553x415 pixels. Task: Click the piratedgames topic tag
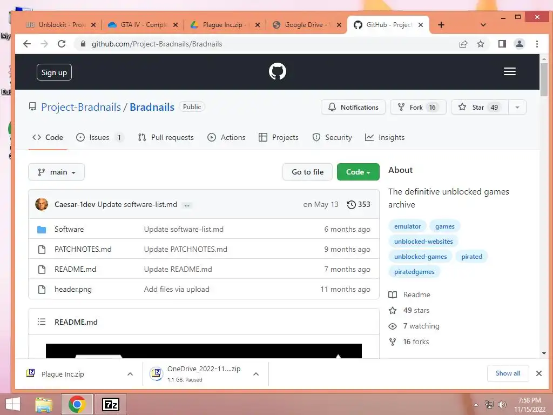click(414, 272)
